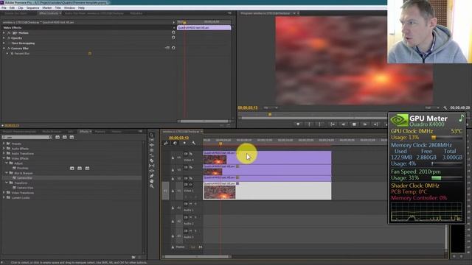Click the Effects panel search field
The image size is (472, 265).
(27, 138)
